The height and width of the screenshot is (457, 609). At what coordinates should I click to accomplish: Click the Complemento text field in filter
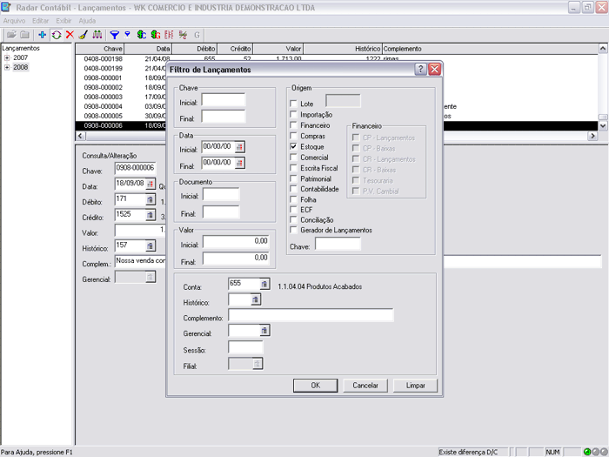coord(311,315)
